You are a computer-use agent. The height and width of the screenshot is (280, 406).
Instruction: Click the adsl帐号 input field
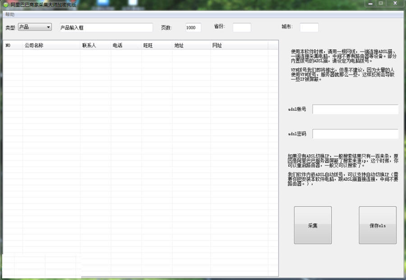pyautogui.click(x=355, y=109)
